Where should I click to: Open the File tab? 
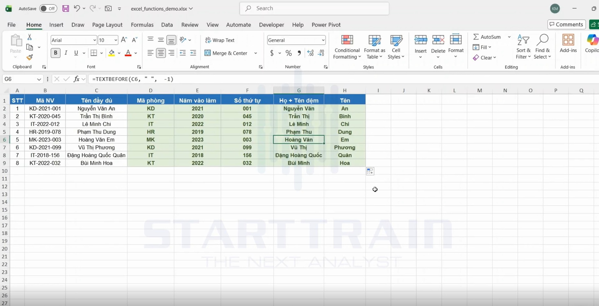coord(12,25)
